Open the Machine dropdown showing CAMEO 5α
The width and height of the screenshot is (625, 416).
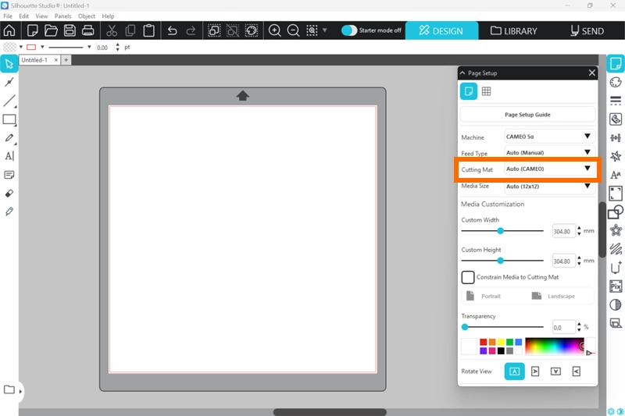[549, 137]
